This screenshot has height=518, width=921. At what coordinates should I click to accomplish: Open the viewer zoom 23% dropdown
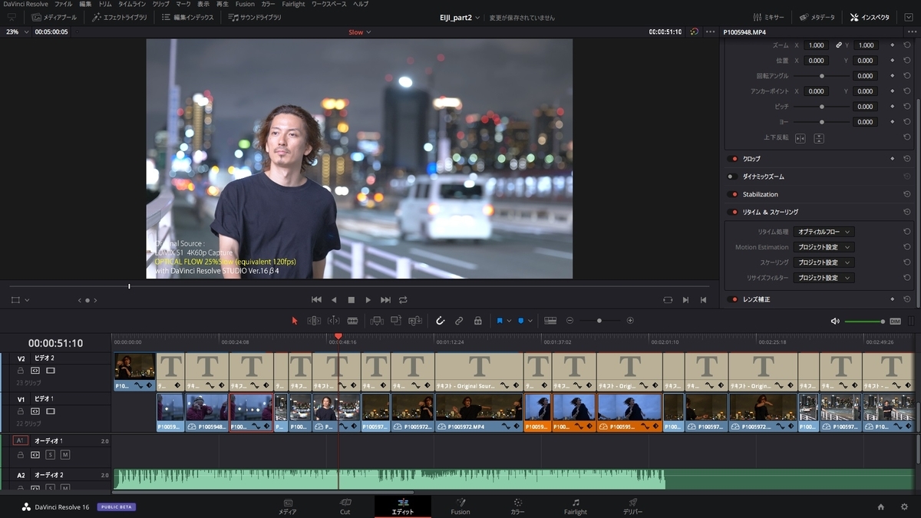(17, 32)
